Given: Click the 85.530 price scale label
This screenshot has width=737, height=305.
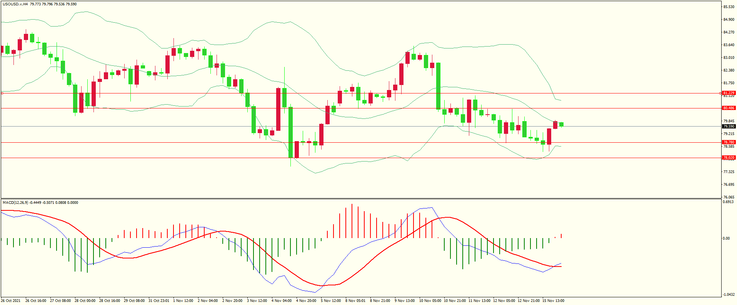Looking at the screenshot, I should tap(729, 7).
